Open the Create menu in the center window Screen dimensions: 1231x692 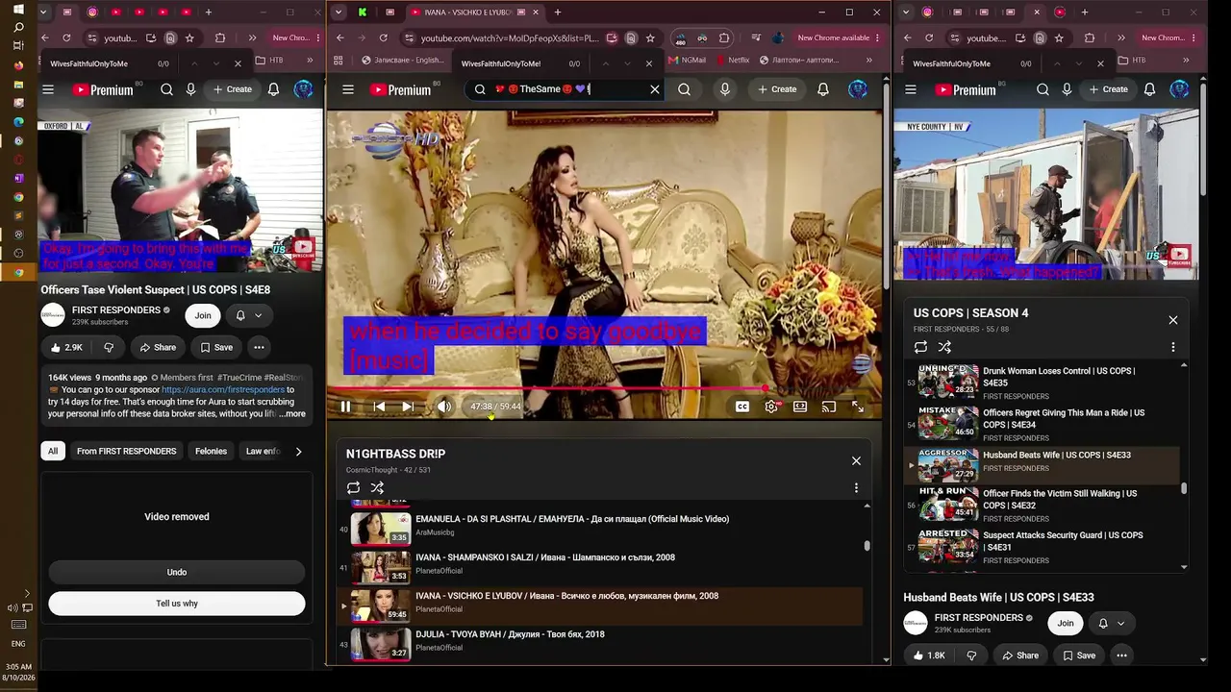(777, 89)
